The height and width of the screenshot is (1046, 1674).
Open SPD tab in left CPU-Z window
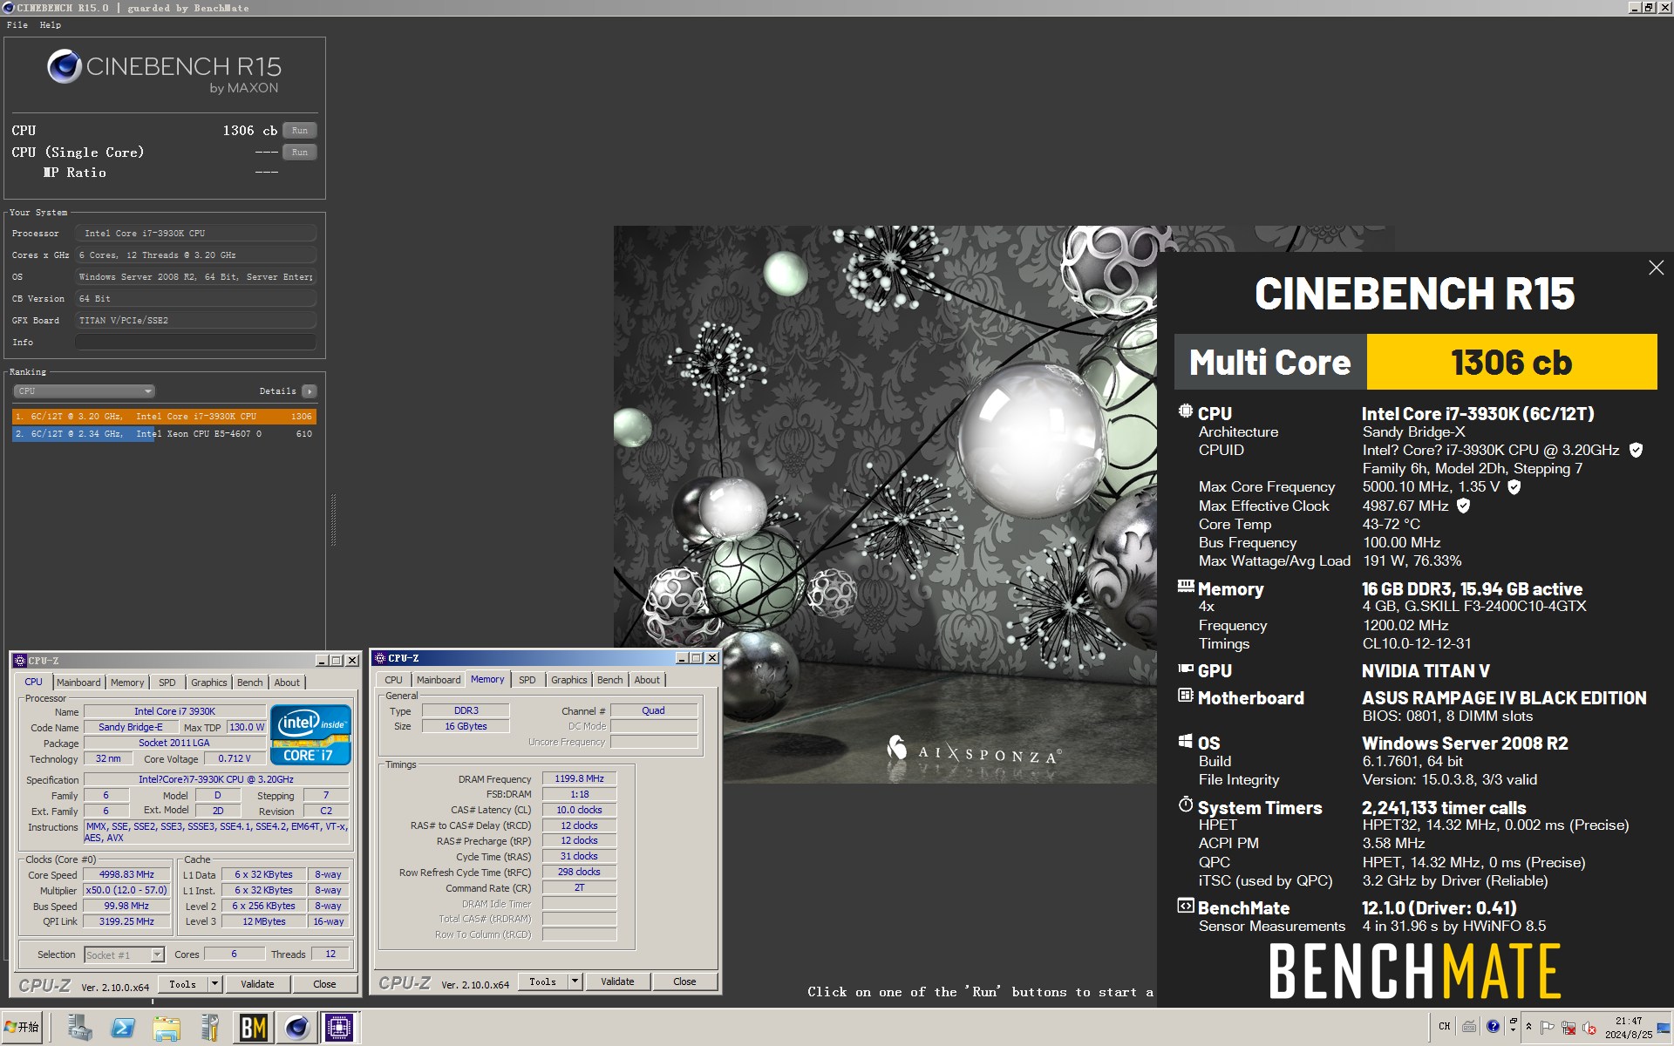pyautogui.click(x=167, y=683)
